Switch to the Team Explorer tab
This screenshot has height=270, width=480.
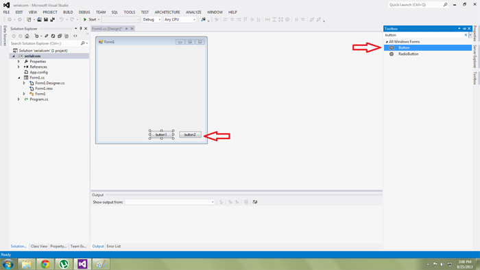78,246
